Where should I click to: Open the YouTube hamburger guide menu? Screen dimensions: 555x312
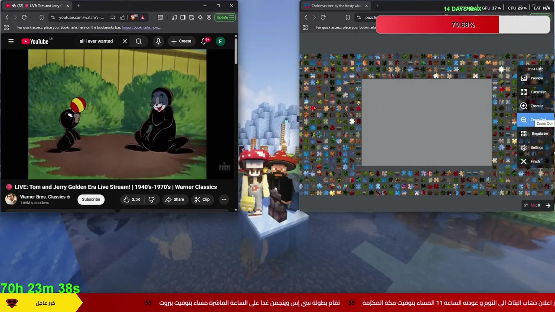11,41
